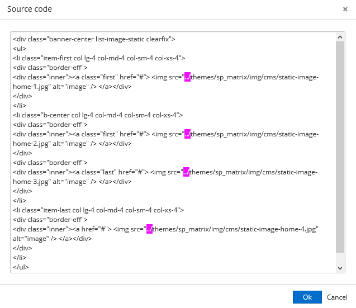Viewport: 356px width, 308px height.
Task: Click the scrollbar track below thumb
Action: pyautogui.click(x=340, y=258)
